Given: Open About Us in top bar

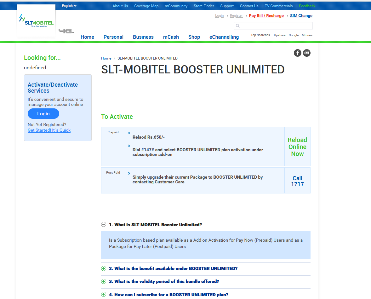Looking at the screenshot, I should (120, 6).
